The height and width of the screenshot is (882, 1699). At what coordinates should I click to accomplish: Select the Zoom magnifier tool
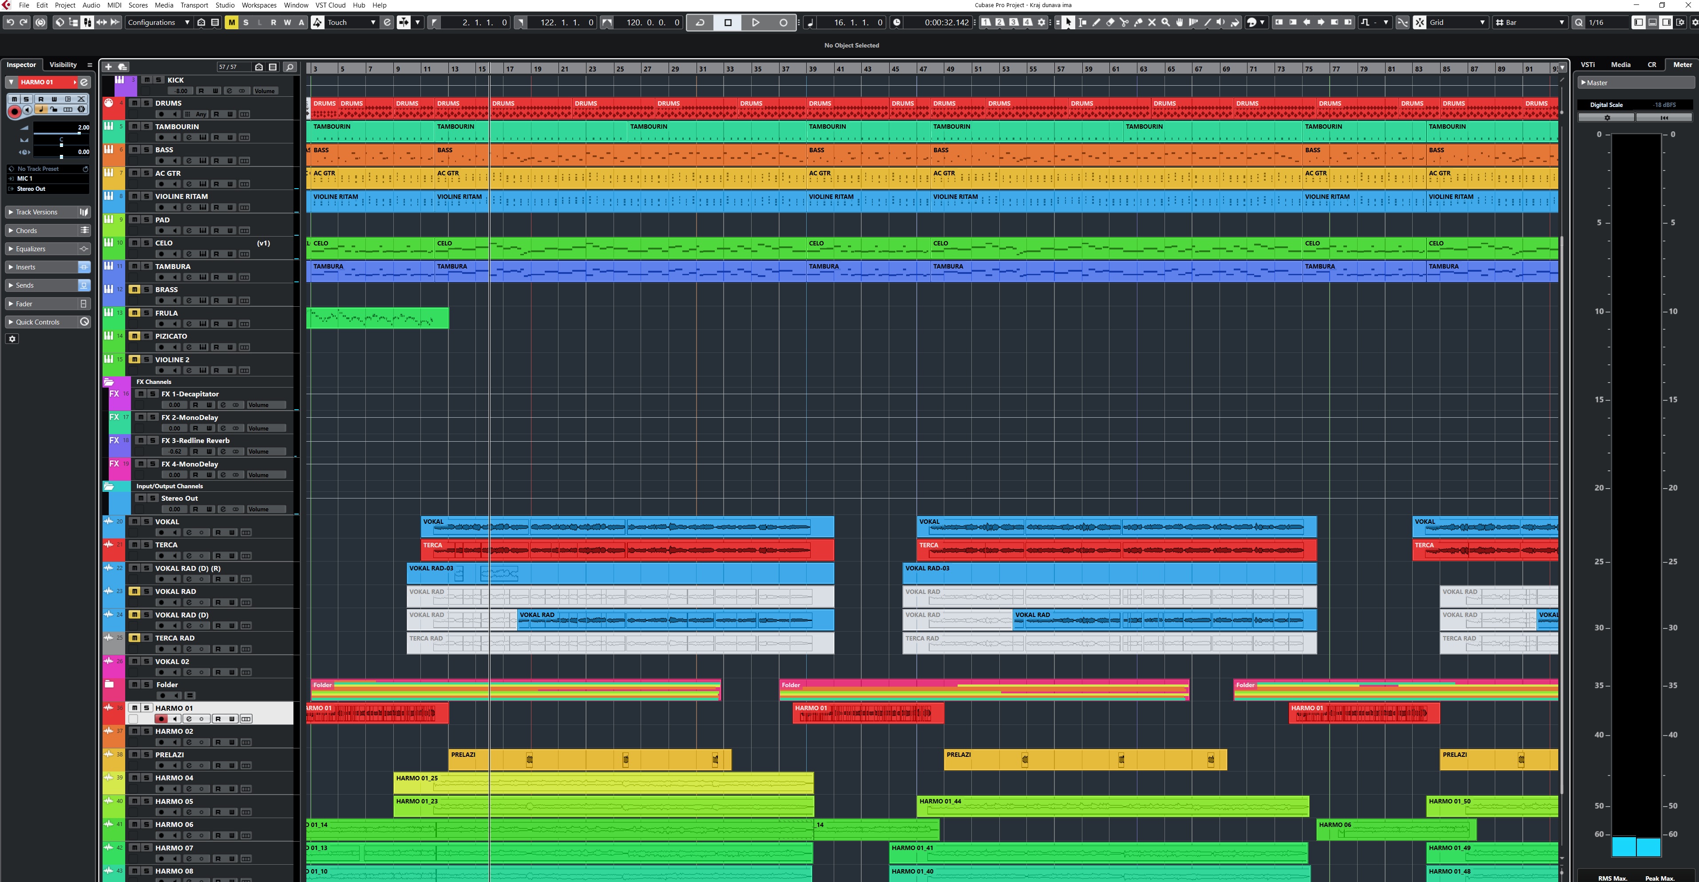tap(1165, 23)
